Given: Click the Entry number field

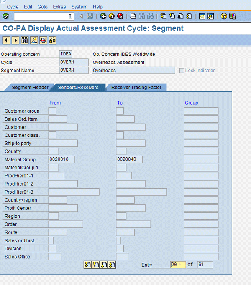Looking at the screenshot, I should tap(178, 265).
